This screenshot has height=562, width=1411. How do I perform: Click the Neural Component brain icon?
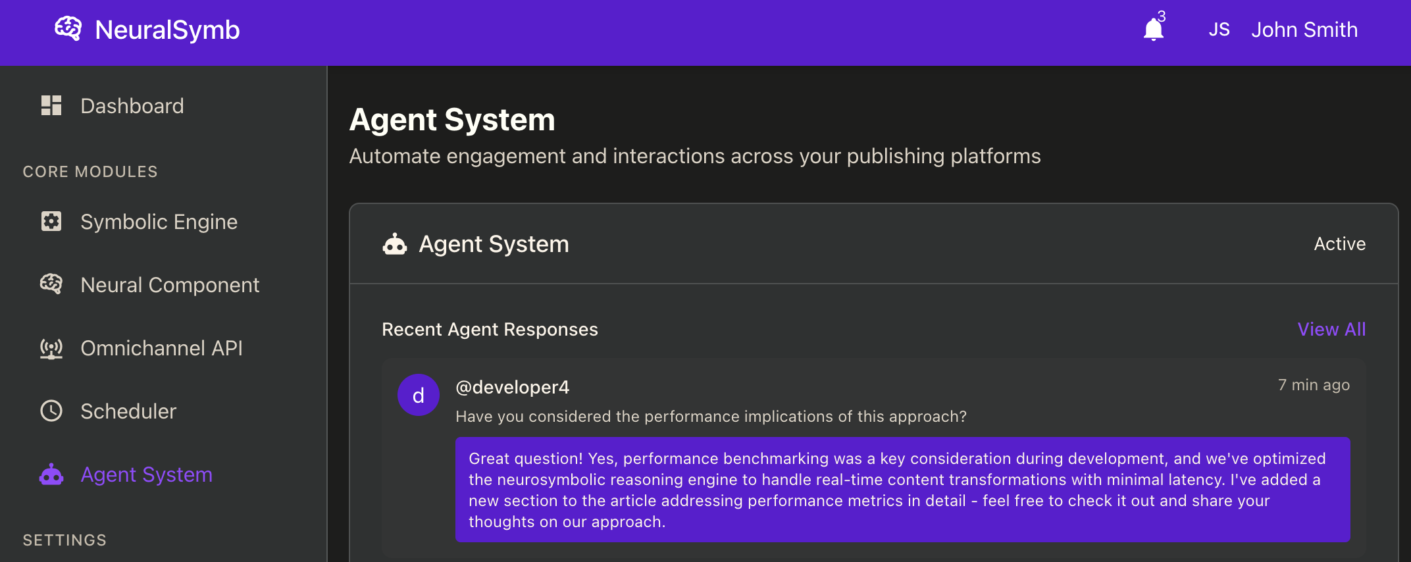click(51, 284)
